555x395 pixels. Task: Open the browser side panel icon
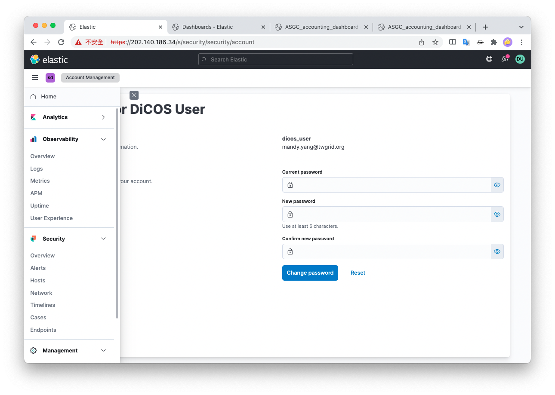pos(453,42)
